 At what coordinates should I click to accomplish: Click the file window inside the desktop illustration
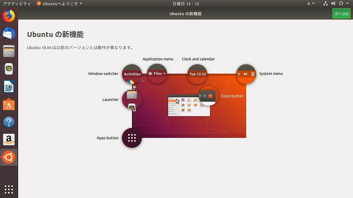[189, 105]
